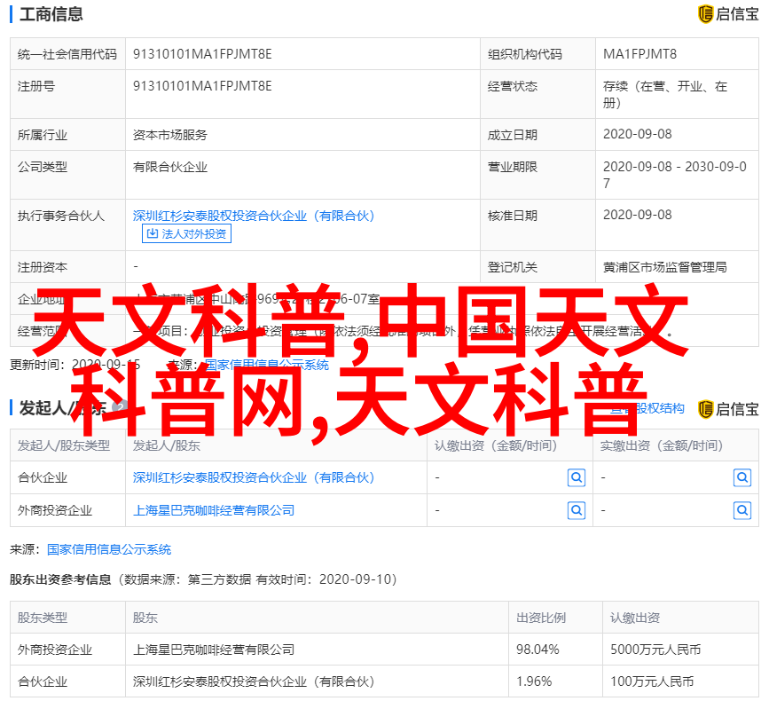Image resolution: width=769 pixels, height=701 pixels.
Task: Click the 成立日期 value 2020-09-08
Action: (x=637, y=134)
